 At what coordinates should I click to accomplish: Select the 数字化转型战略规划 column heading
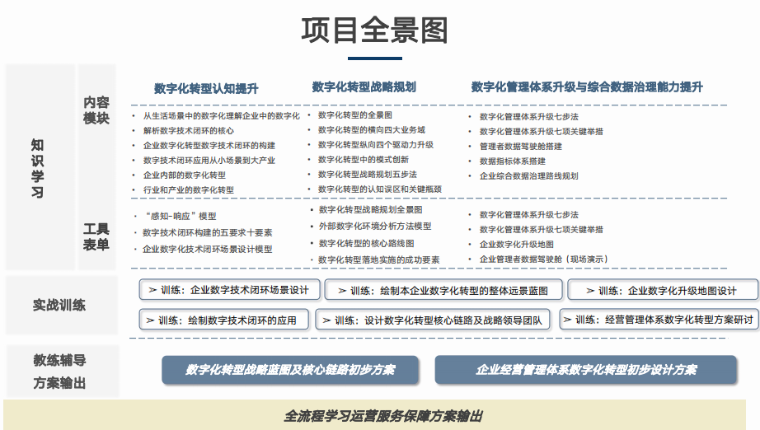(x=364, y=87)
